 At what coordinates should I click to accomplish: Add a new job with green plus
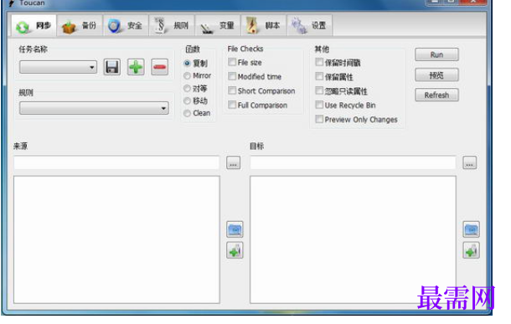[136, 67]
